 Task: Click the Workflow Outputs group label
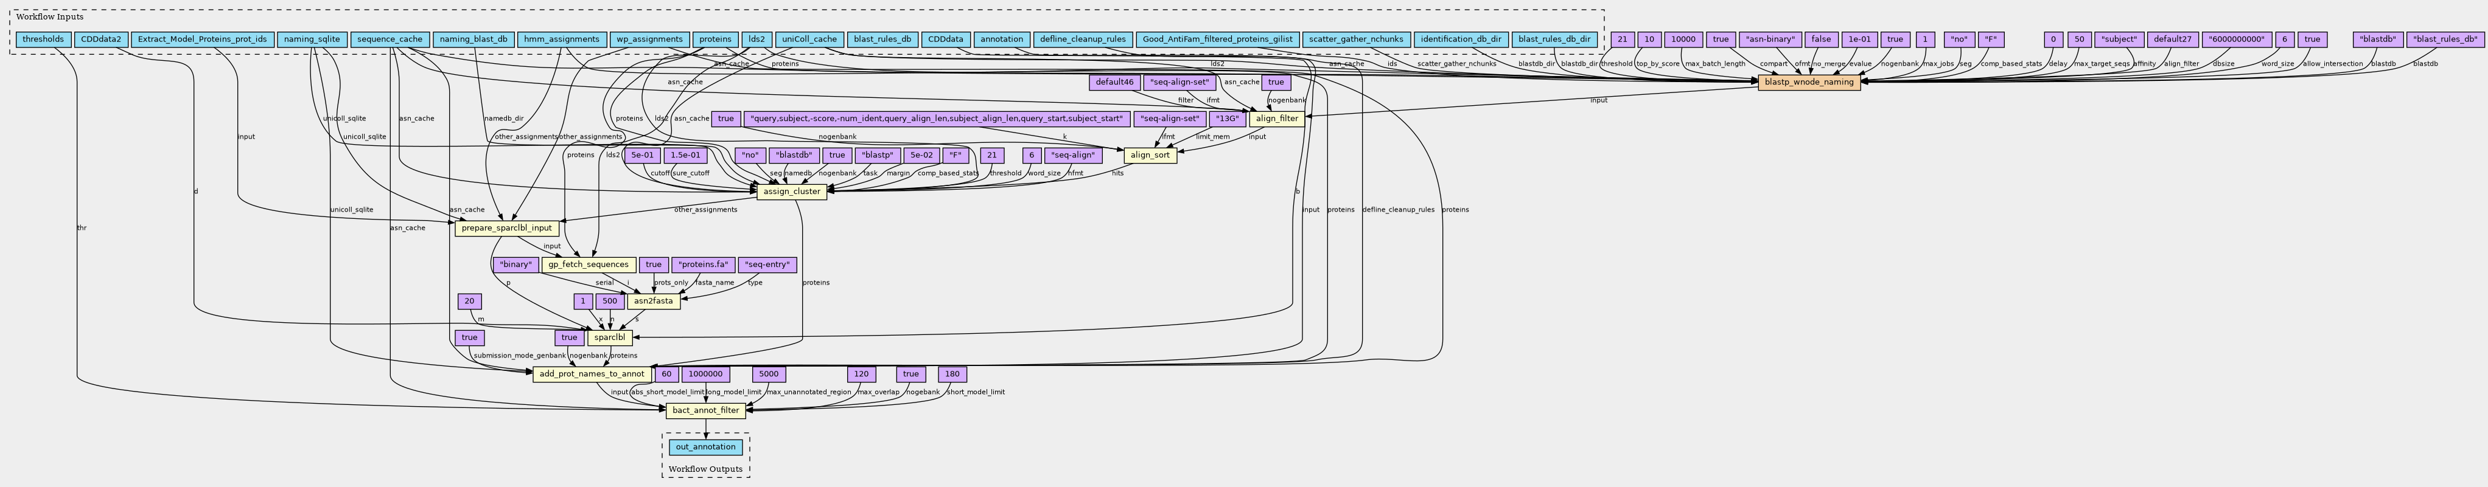(x=706, y=469)
